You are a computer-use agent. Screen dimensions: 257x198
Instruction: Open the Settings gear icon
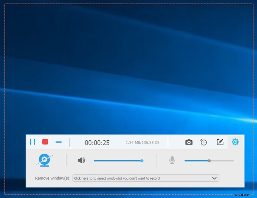click(x=235, y=142)
